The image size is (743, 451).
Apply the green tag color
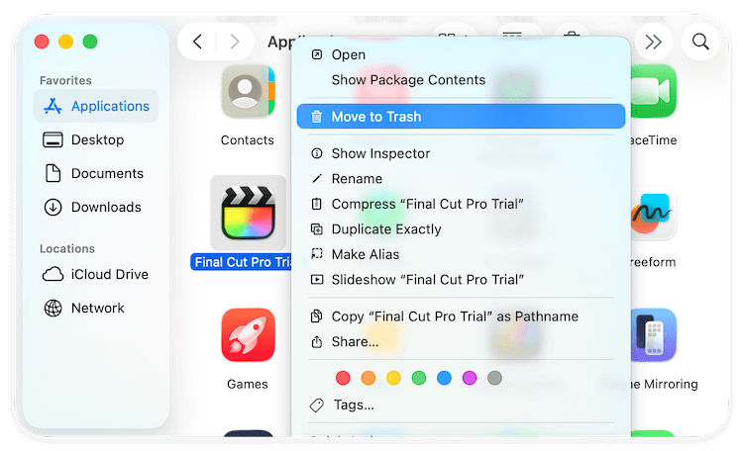(419, 378)
